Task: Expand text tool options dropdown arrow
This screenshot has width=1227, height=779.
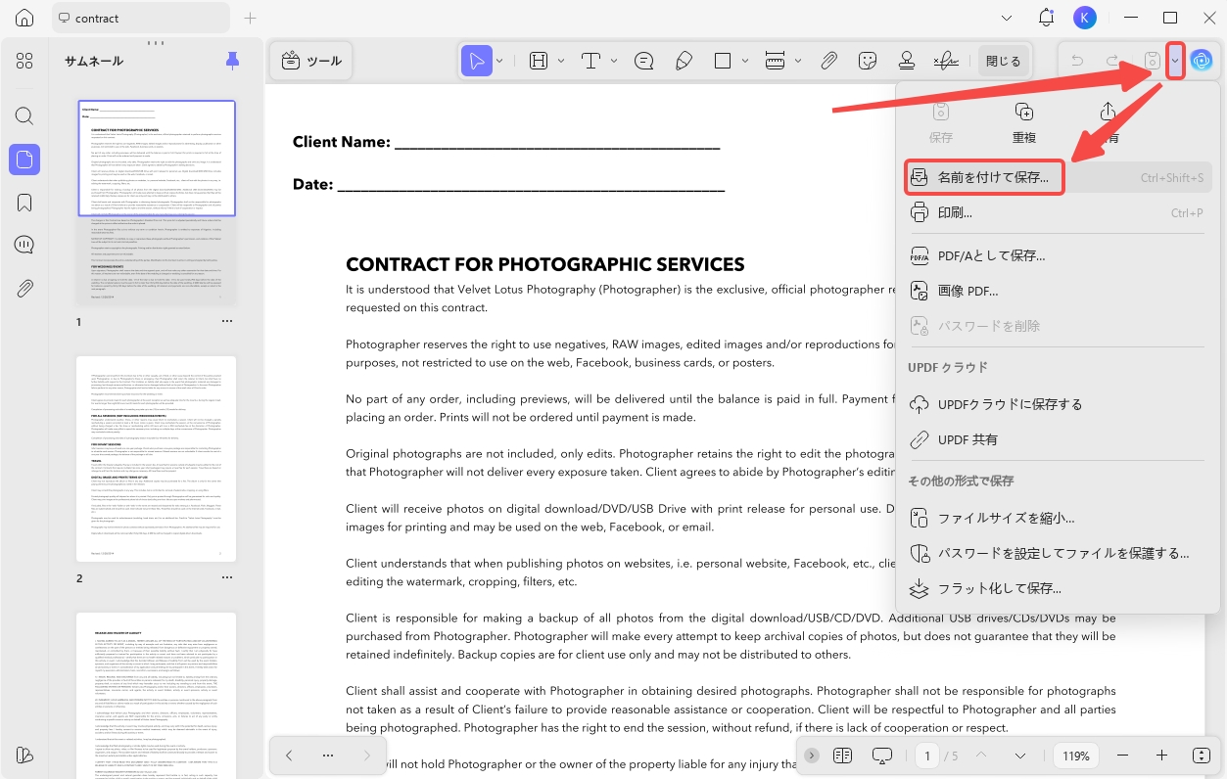Action: point(614,61)
